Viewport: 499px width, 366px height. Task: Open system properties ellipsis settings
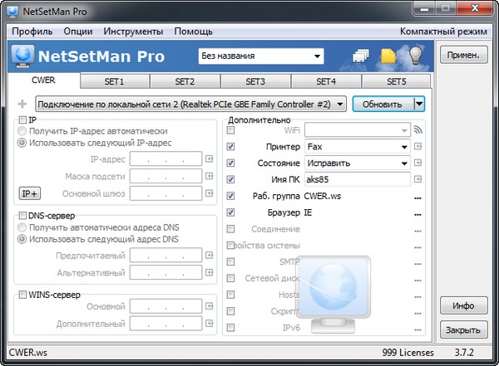click(417, 247)
